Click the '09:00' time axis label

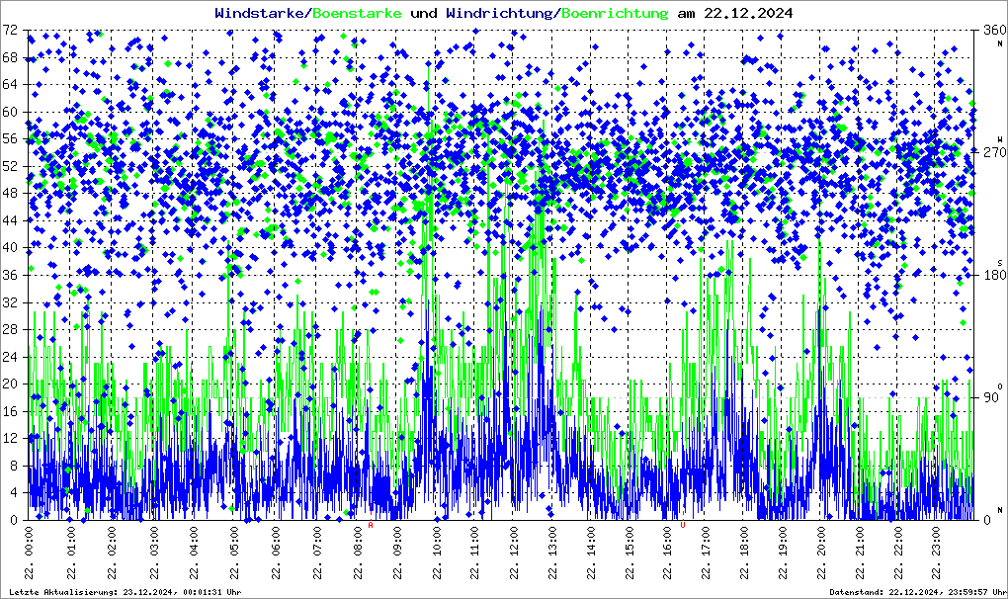[398, 540]
